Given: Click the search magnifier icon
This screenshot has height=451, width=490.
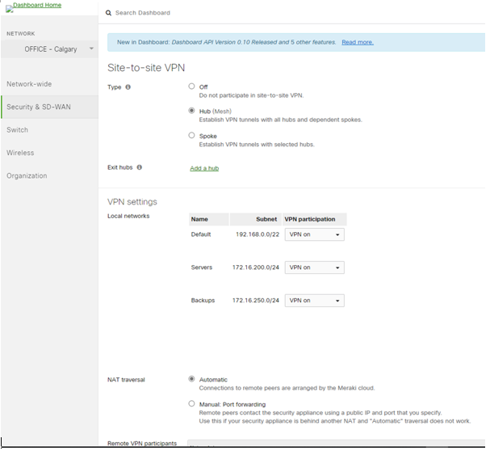Looking at the screenshot, I should coord(109,14).
